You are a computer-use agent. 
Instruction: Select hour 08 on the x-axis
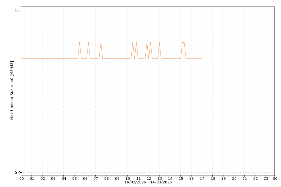[106, 179]
